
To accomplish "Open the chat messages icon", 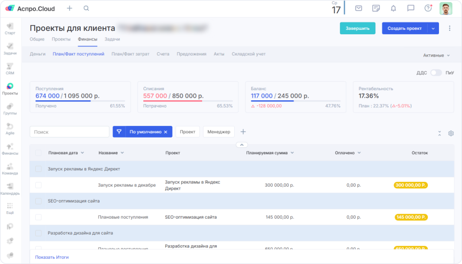I will (410, 9).
